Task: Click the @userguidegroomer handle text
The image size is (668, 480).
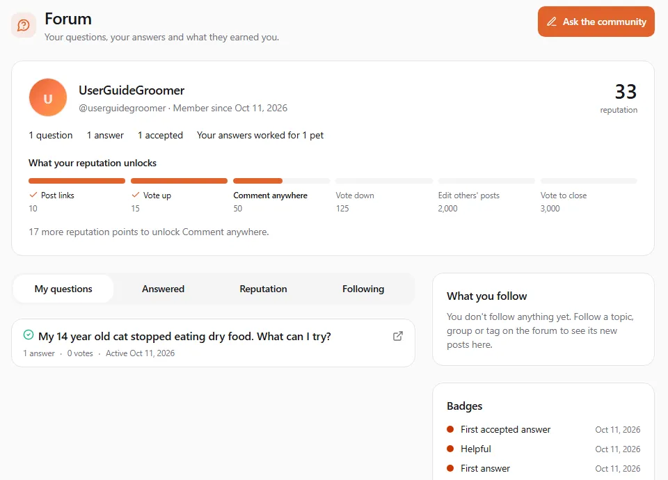Action: 122,109
